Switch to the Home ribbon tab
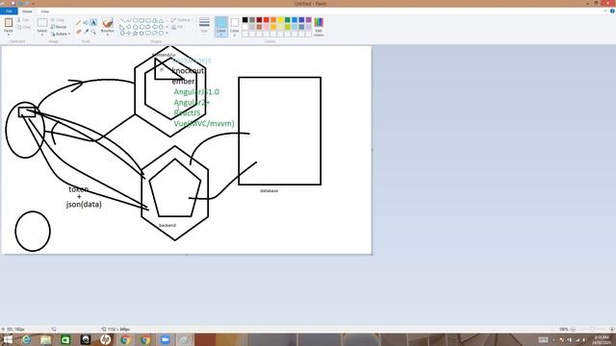 click(x=27, y=12)
